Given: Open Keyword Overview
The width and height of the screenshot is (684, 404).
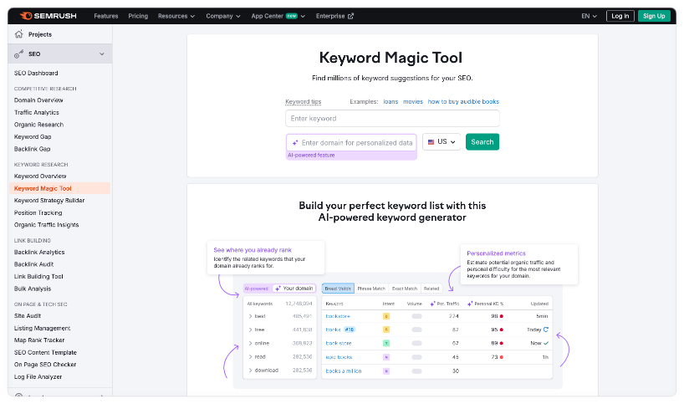Looking at the screenshot, I should (x=40, y=176).
